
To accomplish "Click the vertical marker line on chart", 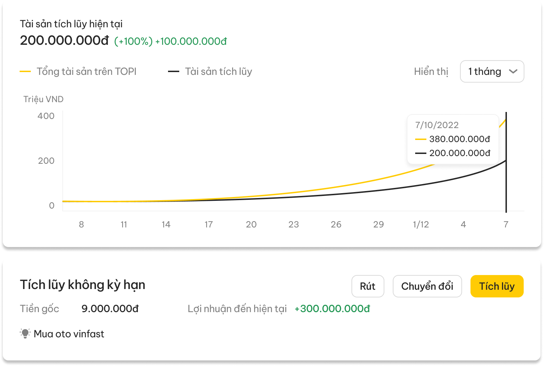I will tap(506, 189).
